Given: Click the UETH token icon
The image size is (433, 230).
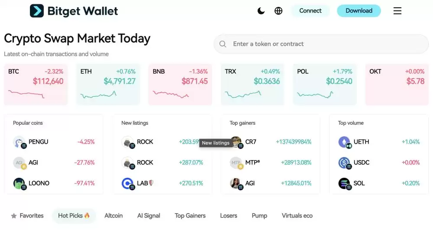Looking at the screenshot, I should 344,142.
